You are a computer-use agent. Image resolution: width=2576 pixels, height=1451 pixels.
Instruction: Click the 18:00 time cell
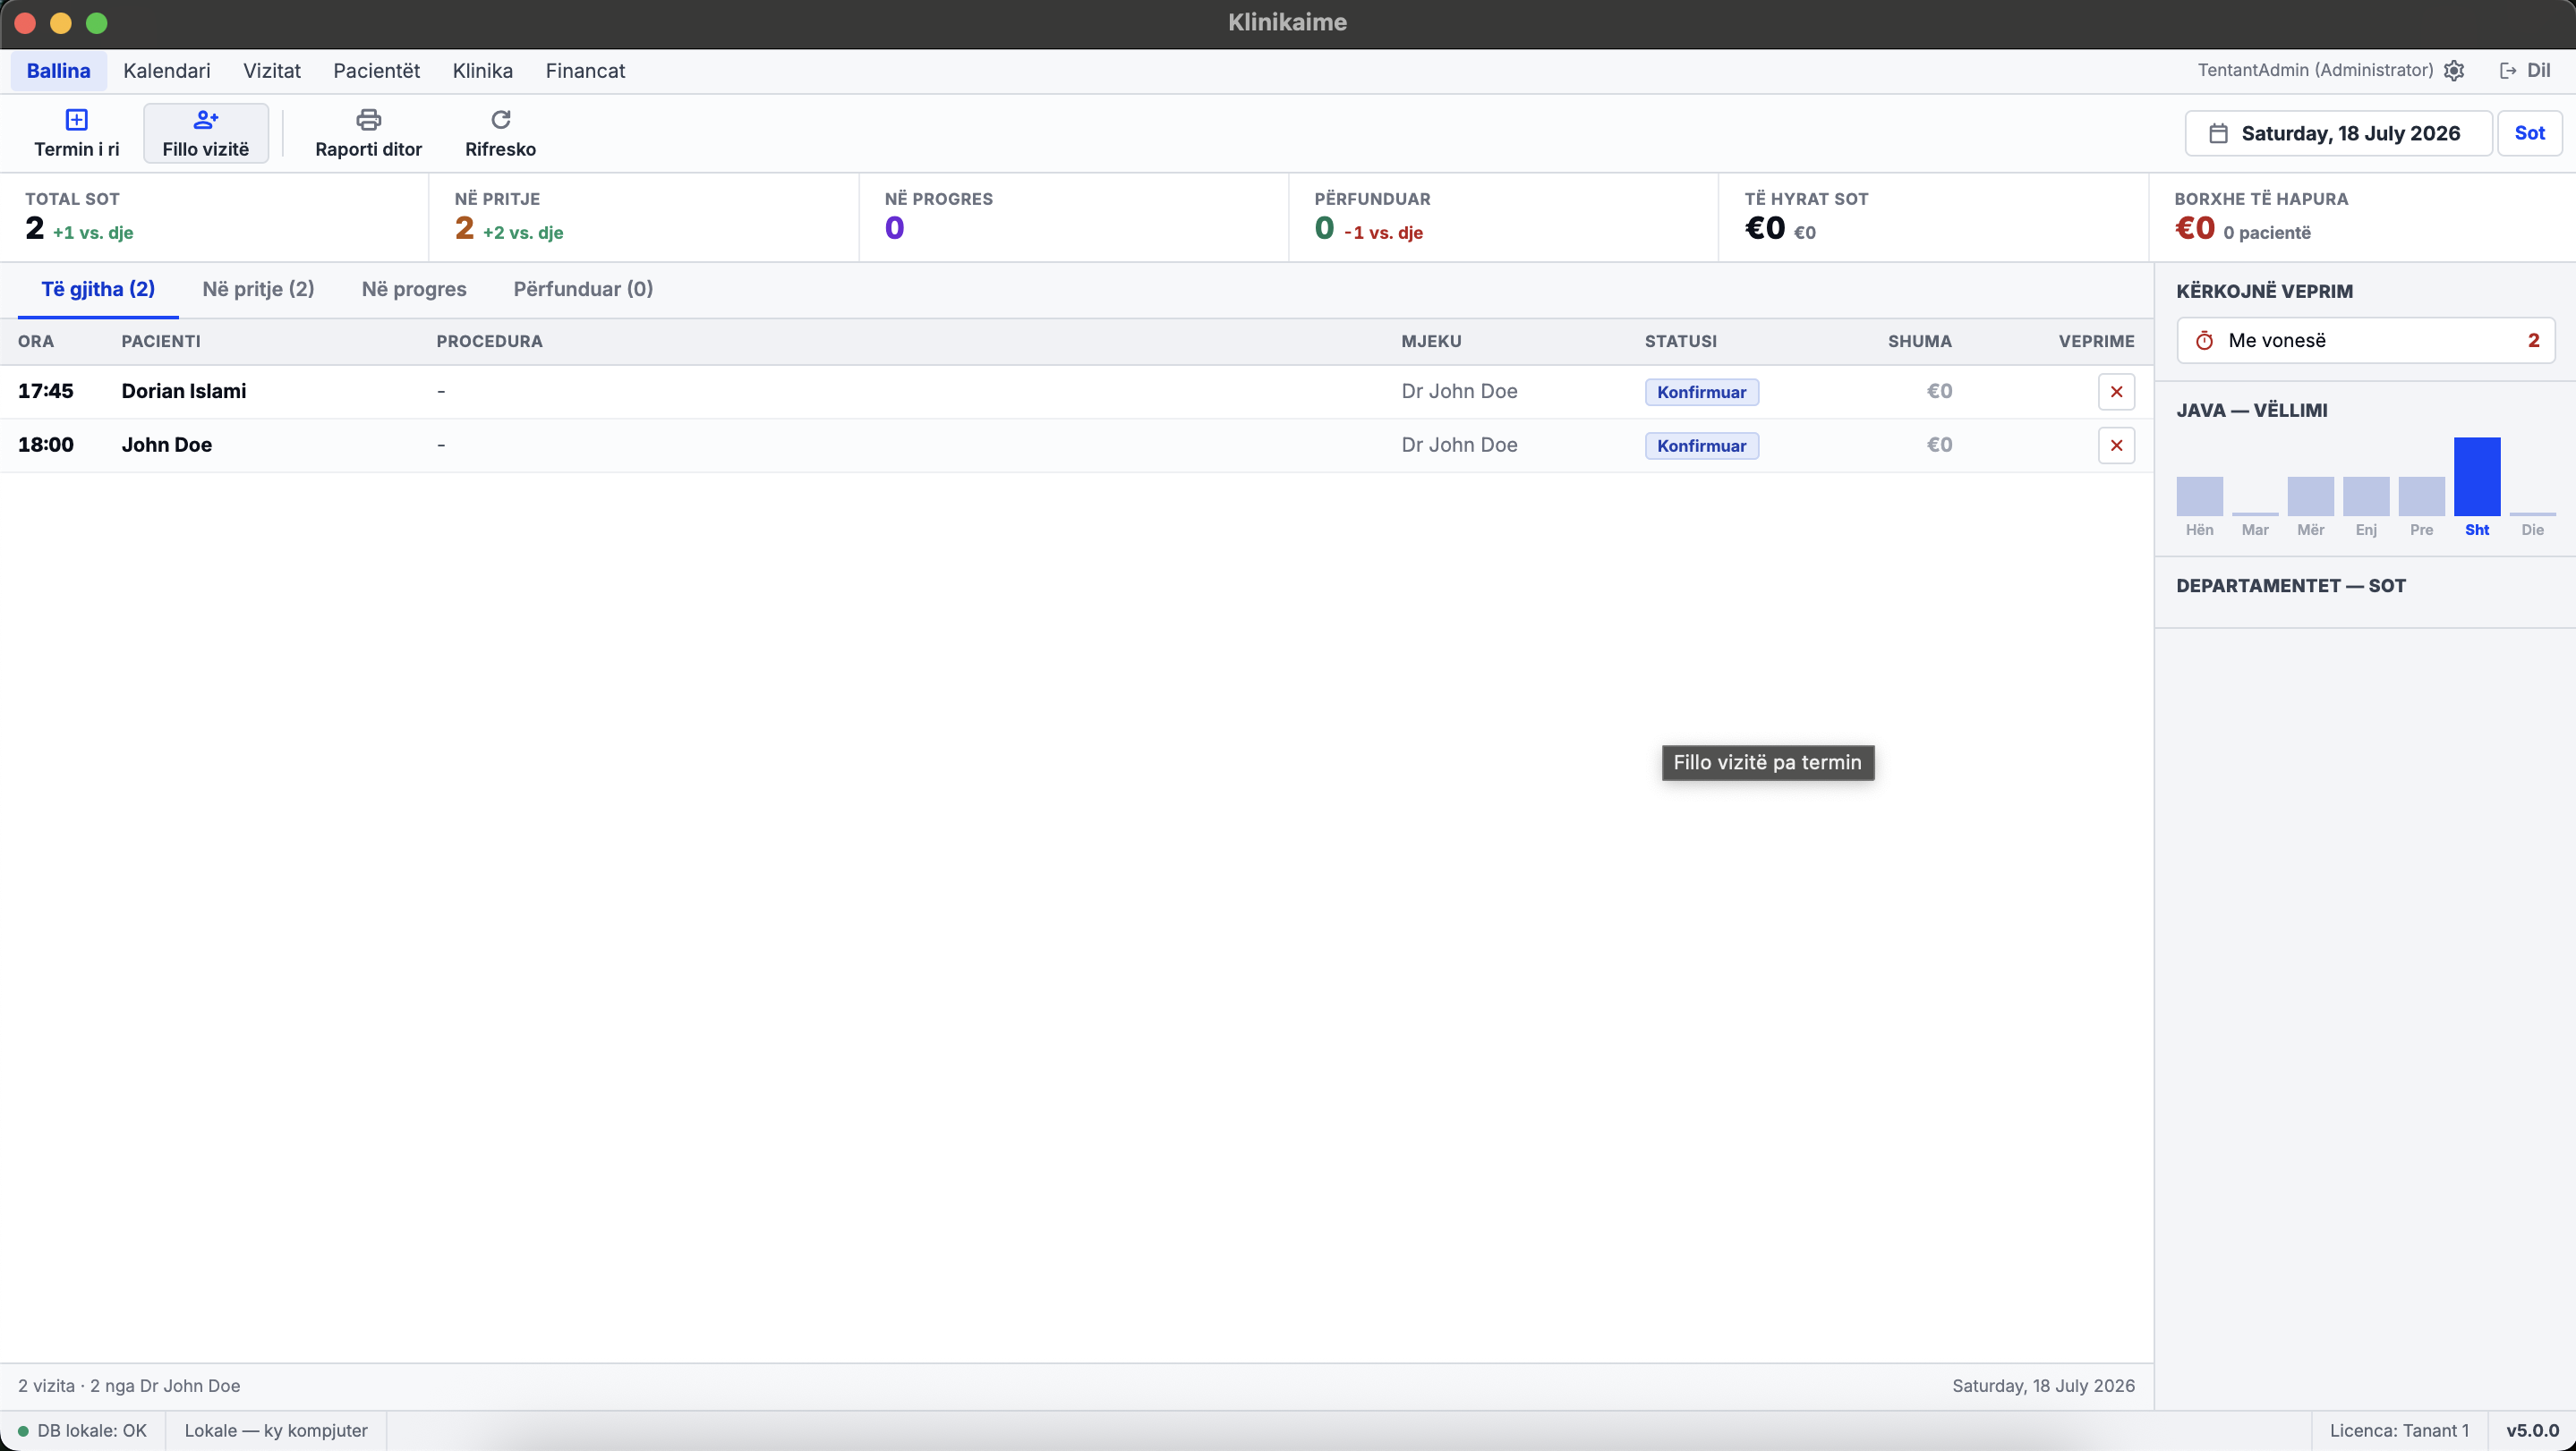46,445
